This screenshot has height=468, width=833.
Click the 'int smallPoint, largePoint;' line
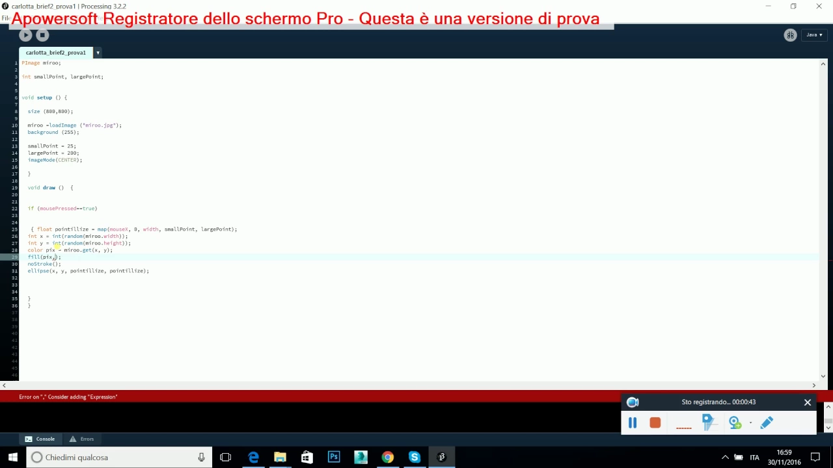(x=62, y=77)
